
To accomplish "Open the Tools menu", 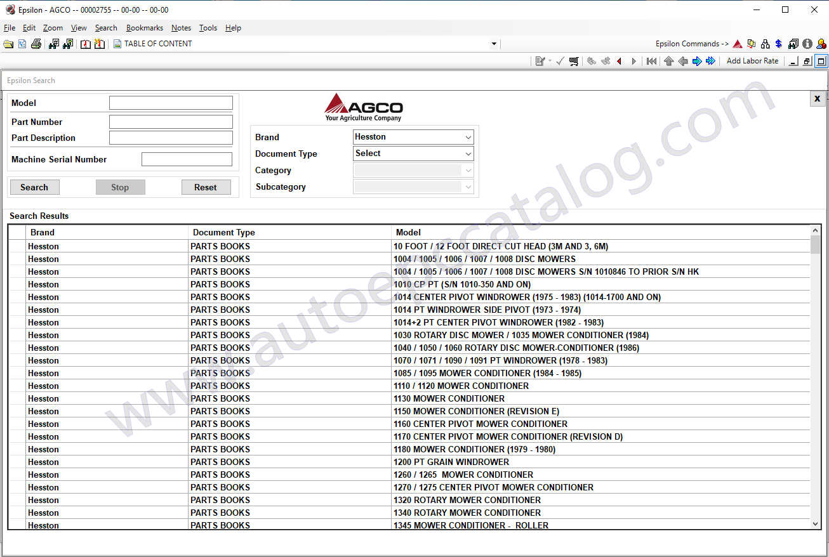I will click(x=208, y=28).
